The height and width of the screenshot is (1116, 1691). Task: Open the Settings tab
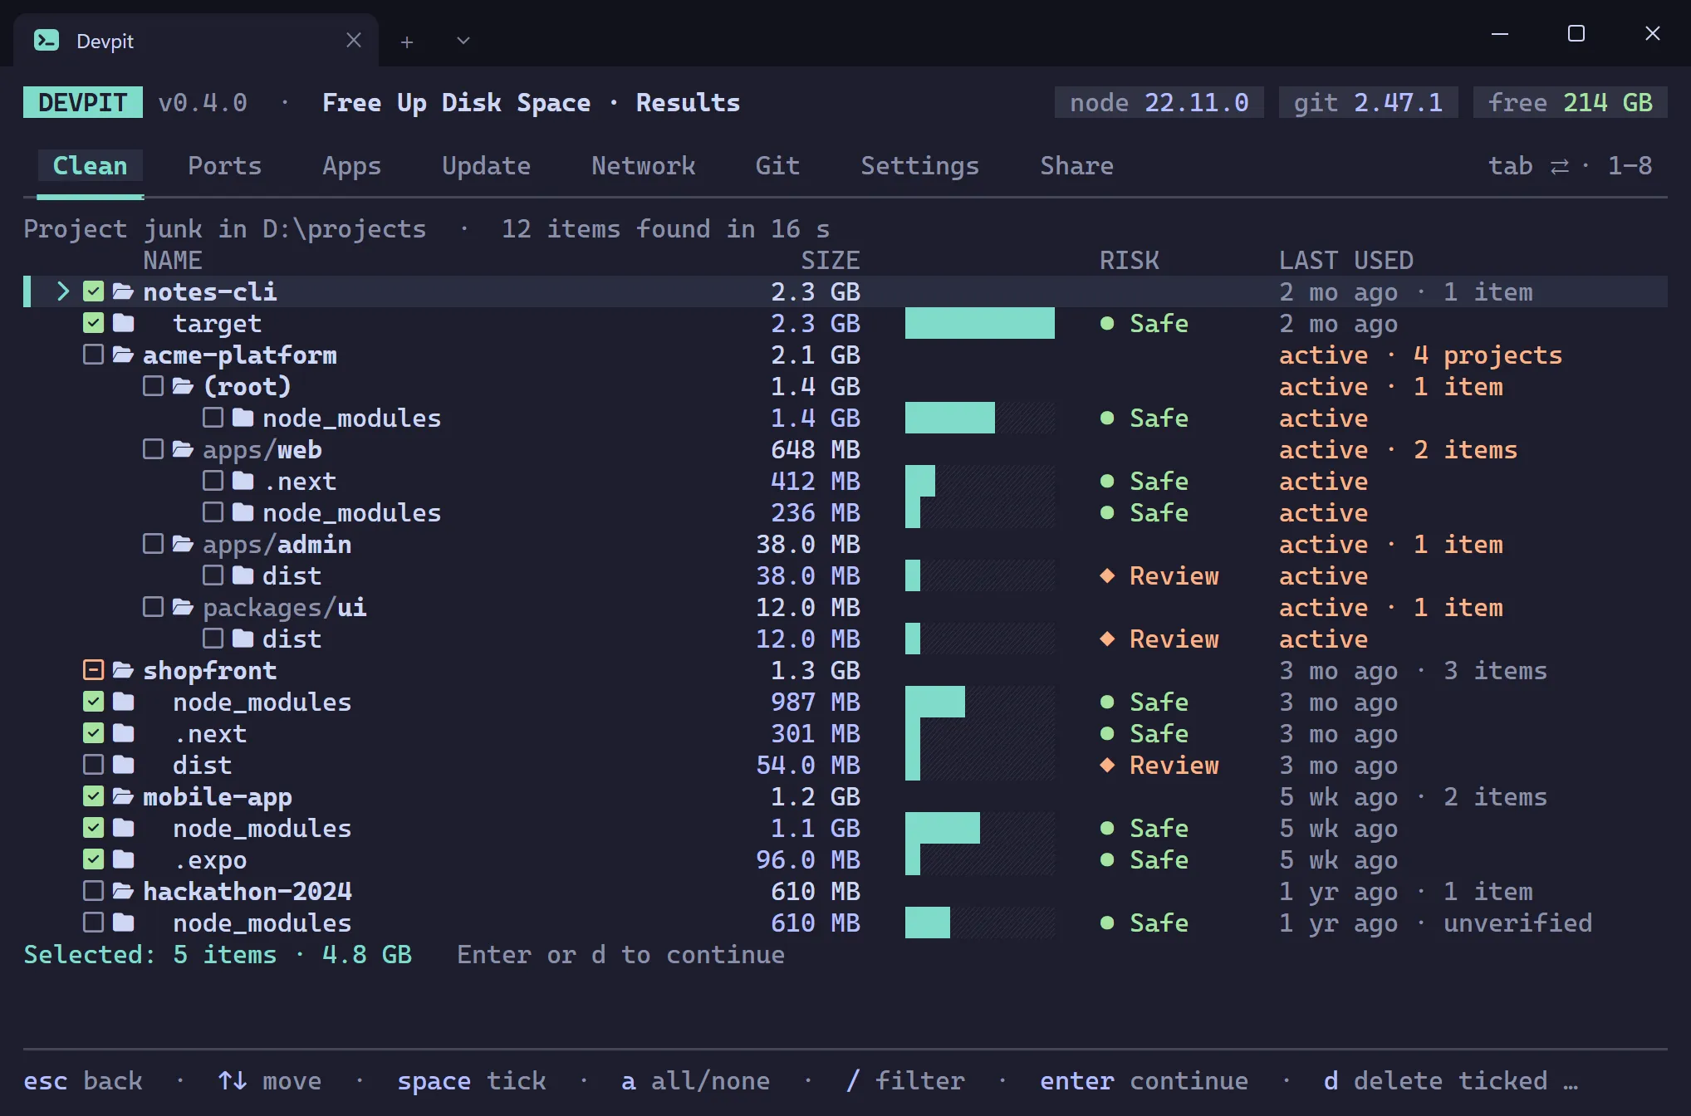click(x=919, y=166)
